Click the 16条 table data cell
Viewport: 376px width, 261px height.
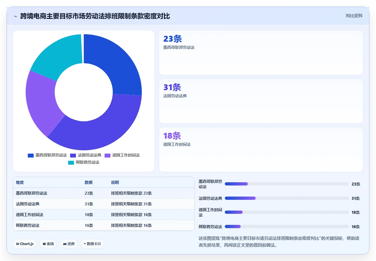[x=89, y=226]
